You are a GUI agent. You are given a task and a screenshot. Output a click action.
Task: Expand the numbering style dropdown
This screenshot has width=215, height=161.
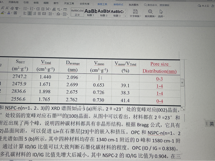point(34,9)
